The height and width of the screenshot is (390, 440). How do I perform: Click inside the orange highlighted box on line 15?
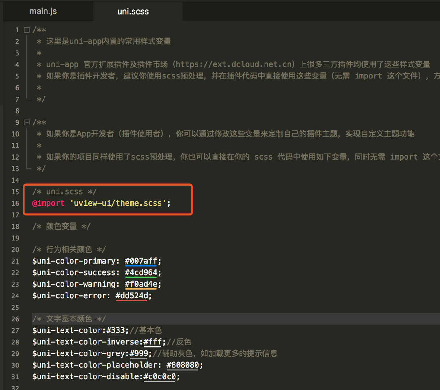pyautogui.click(x=65, y=191)
